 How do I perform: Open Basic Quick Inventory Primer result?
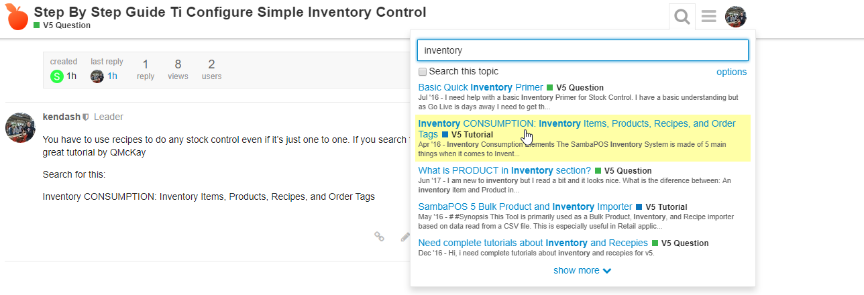480,87
